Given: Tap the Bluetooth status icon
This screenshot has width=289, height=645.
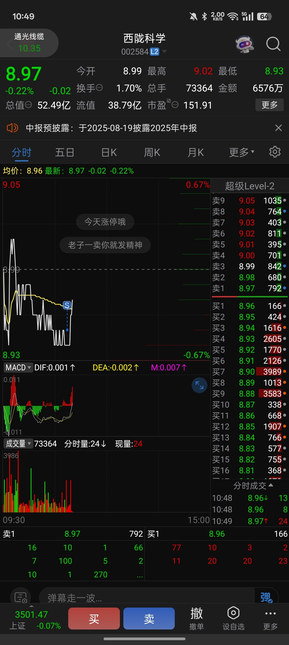Looking at the screenshot, I should [x=204, y=17].
